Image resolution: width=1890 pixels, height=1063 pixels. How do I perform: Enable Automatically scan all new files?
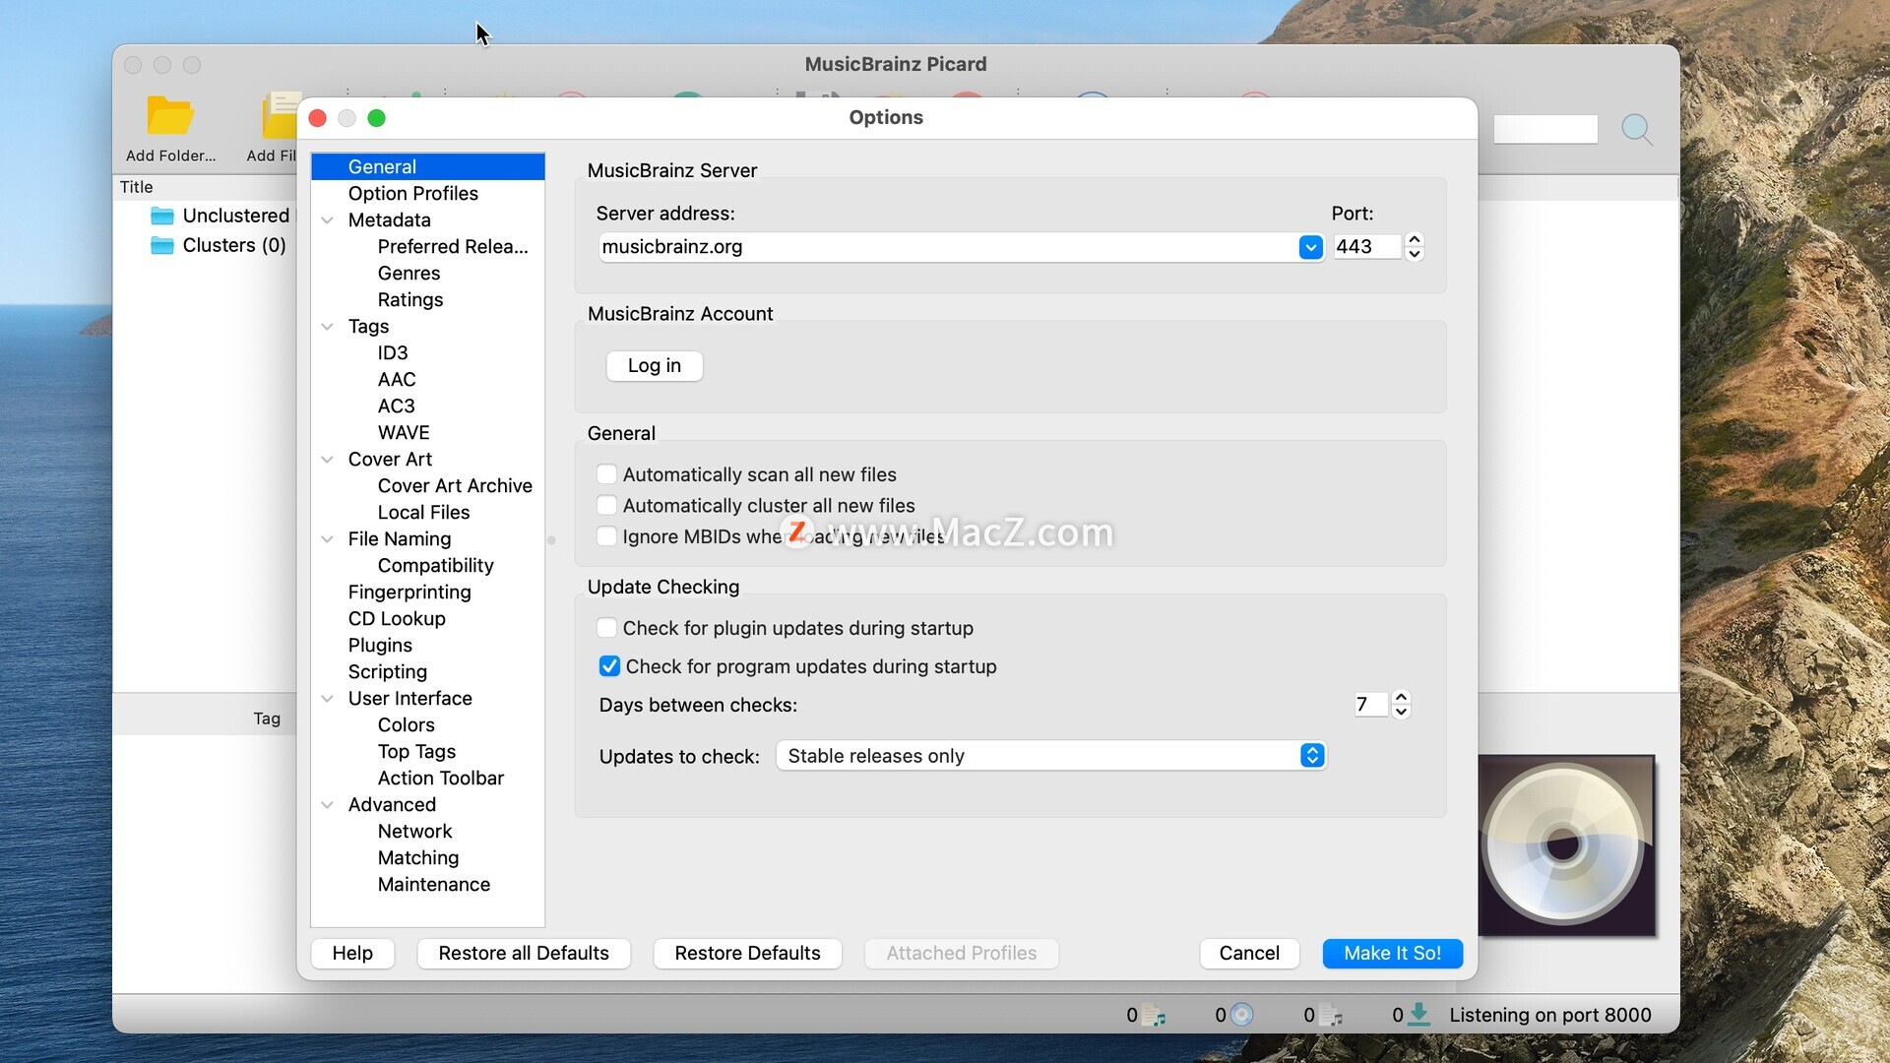click(607, 474)
